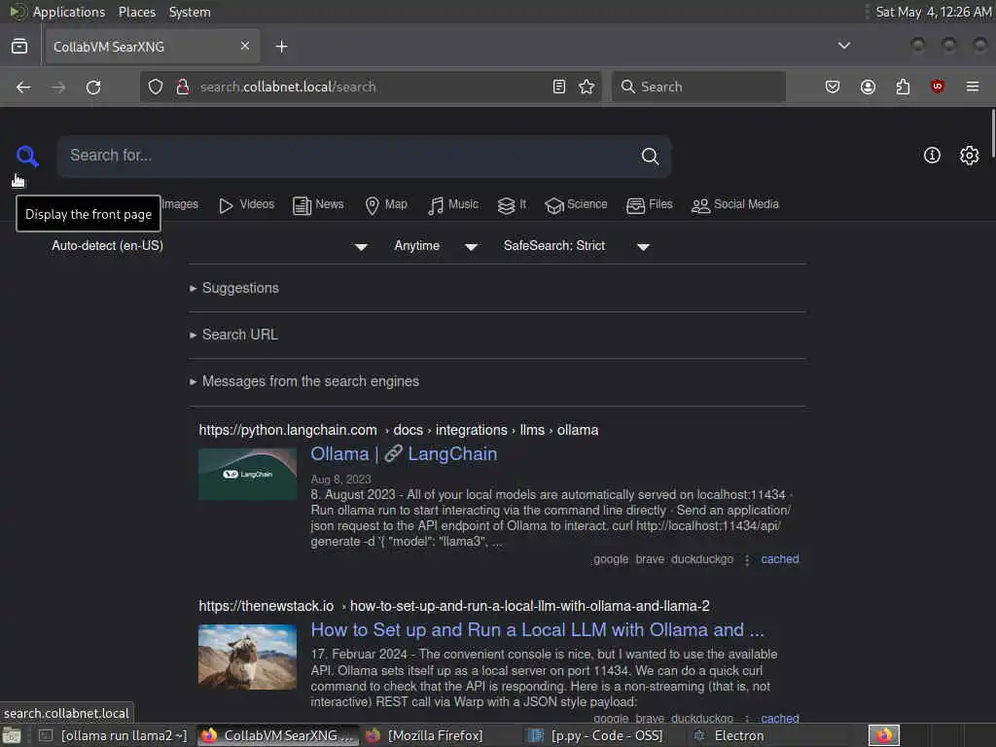Select the It search category
This screenshot has height=747, width=996.
pyautogui.click(x=512, y=204)
